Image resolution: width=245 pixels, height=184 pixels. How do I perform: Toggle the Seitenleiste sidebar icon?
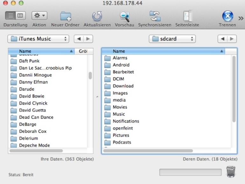[187, 16]
